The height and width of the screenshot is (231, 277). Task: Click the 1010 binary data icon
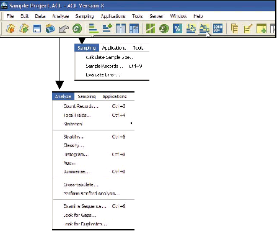click(218, 29)
